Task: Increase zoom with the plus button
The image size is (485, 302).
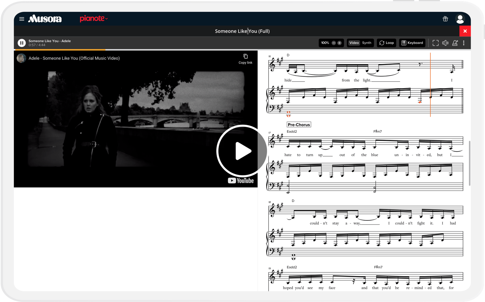Action: point(339,43)
